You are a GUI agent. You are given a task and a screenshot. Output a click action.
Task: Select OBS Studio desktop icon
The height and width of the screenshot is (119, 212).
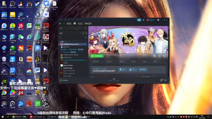(12, 4)
